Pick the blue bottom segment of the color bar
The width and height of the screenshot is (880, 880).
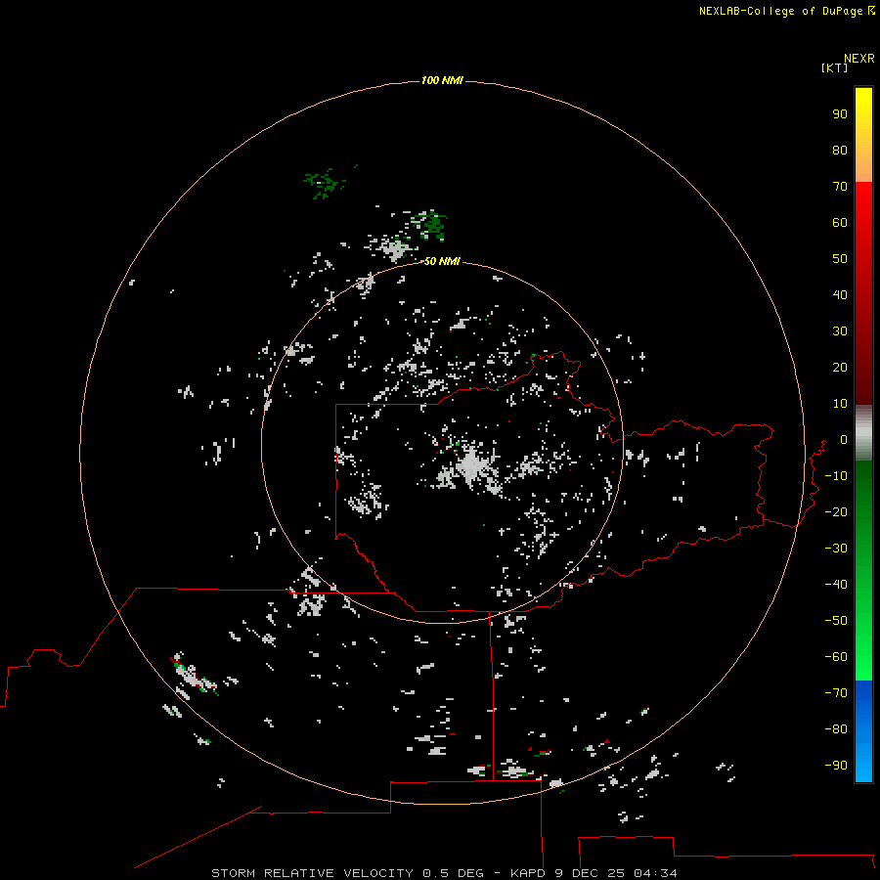(863, 731)
